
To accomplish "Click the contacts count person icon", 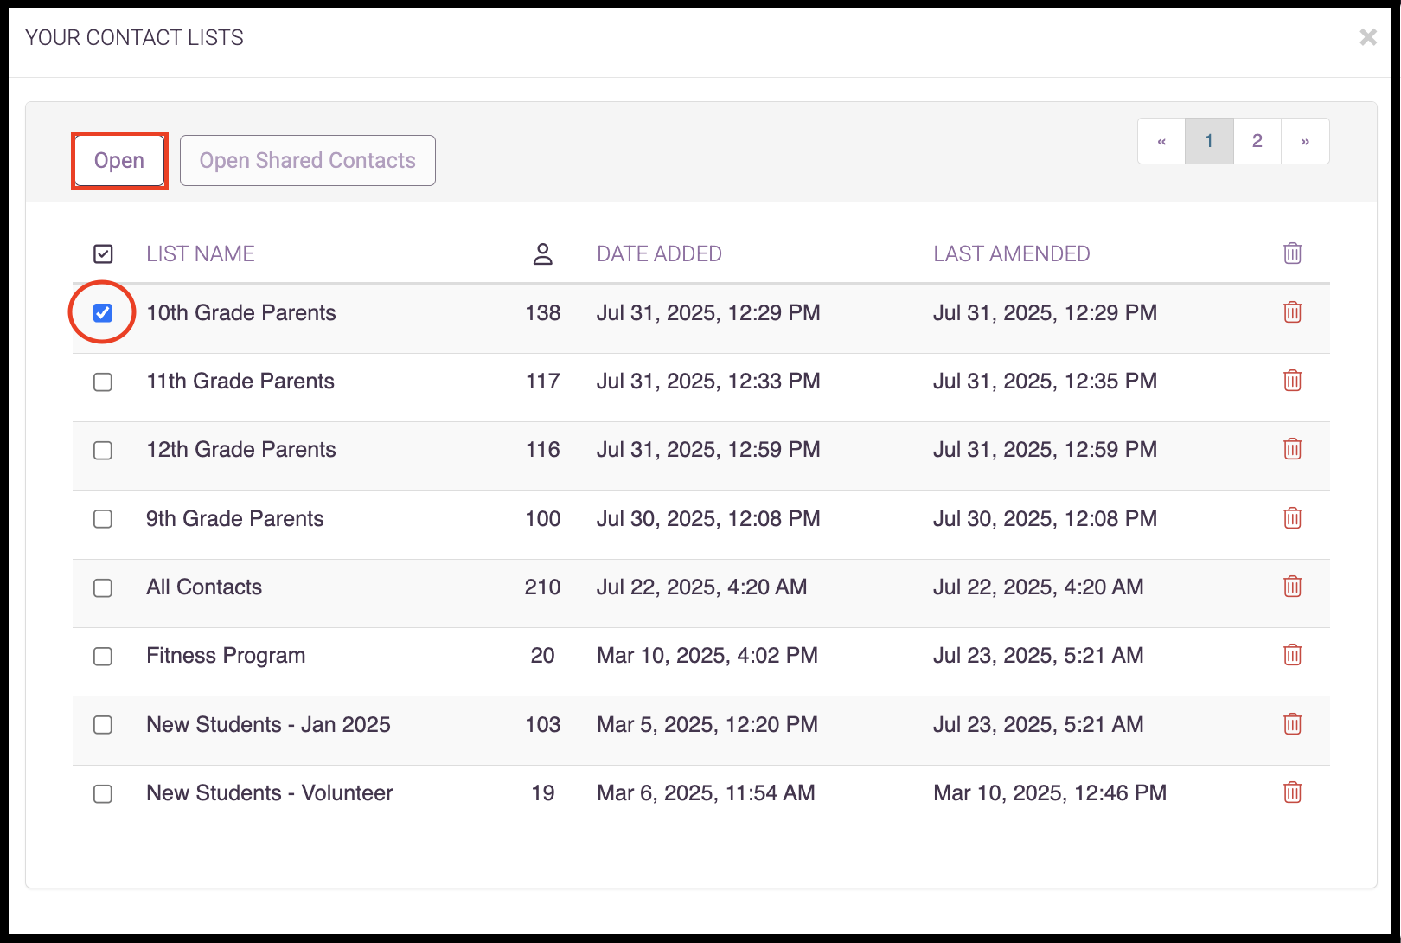I will (543, 253).
